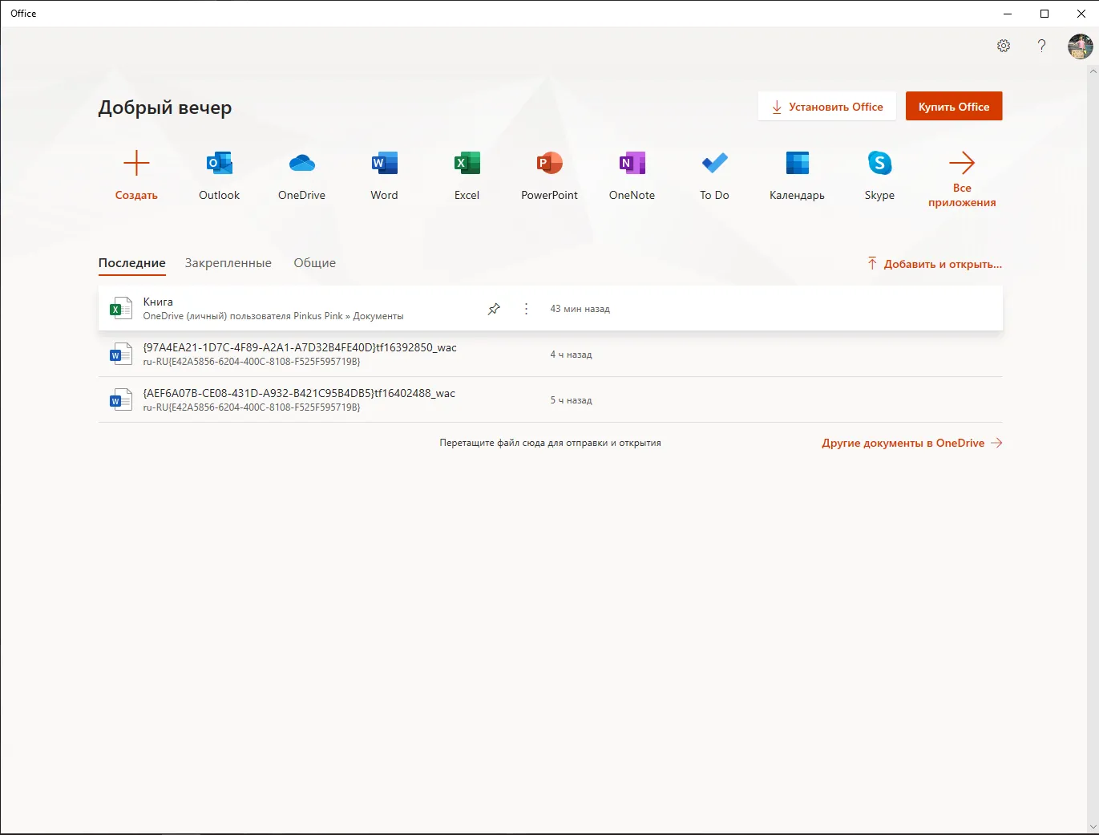1099x835 pixels.
Task: Open the settings gear icon
Action: (1004, 46)
